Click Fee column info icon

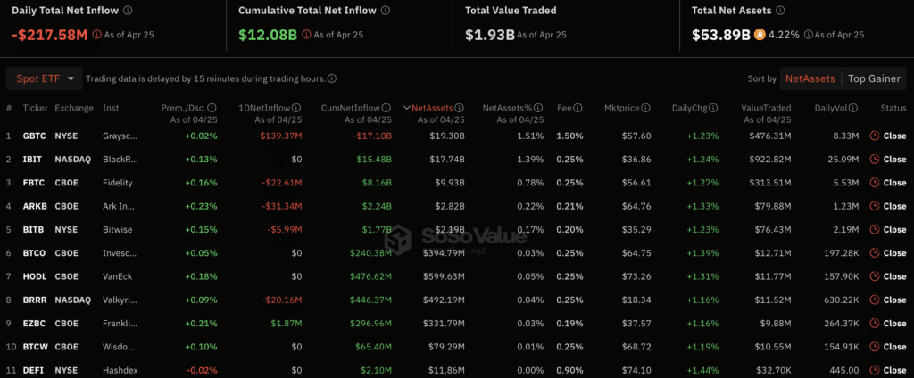tap(577, 108)
